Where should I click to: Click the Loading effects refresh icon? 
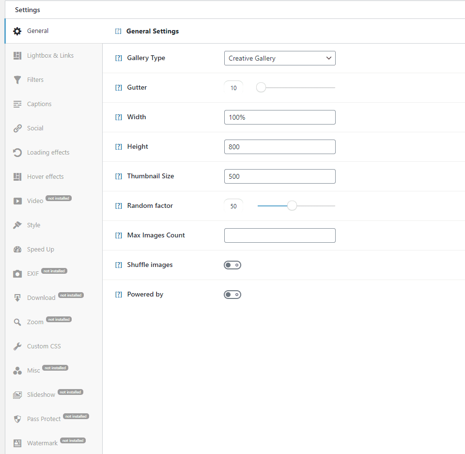click(17, 153)
